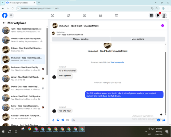This screenshot has height=137, width=171.
Task: Send a thumbs-up like
Action: tap(164, 120)
